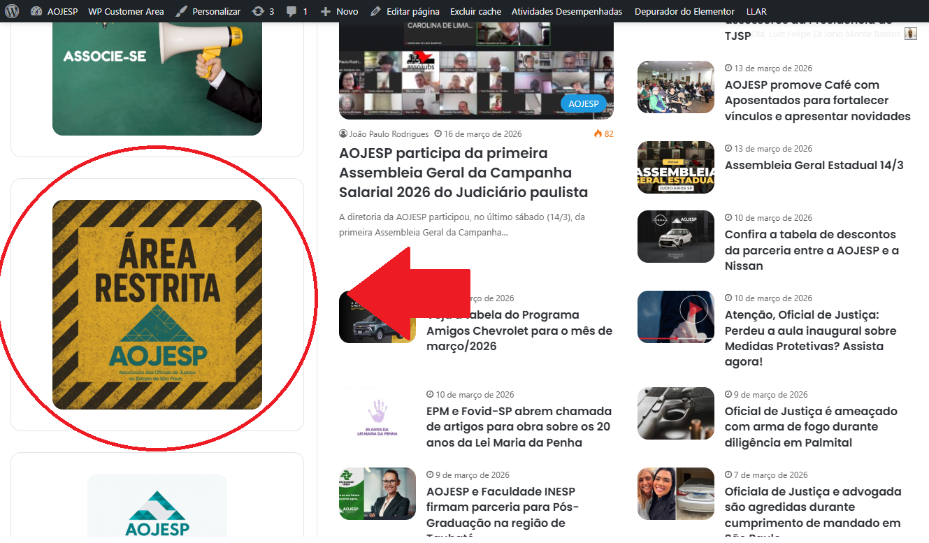Open the Campanha Salarial 2026 article headline
Viewport: 929px width, 543px height.
[x=463, y=173]
